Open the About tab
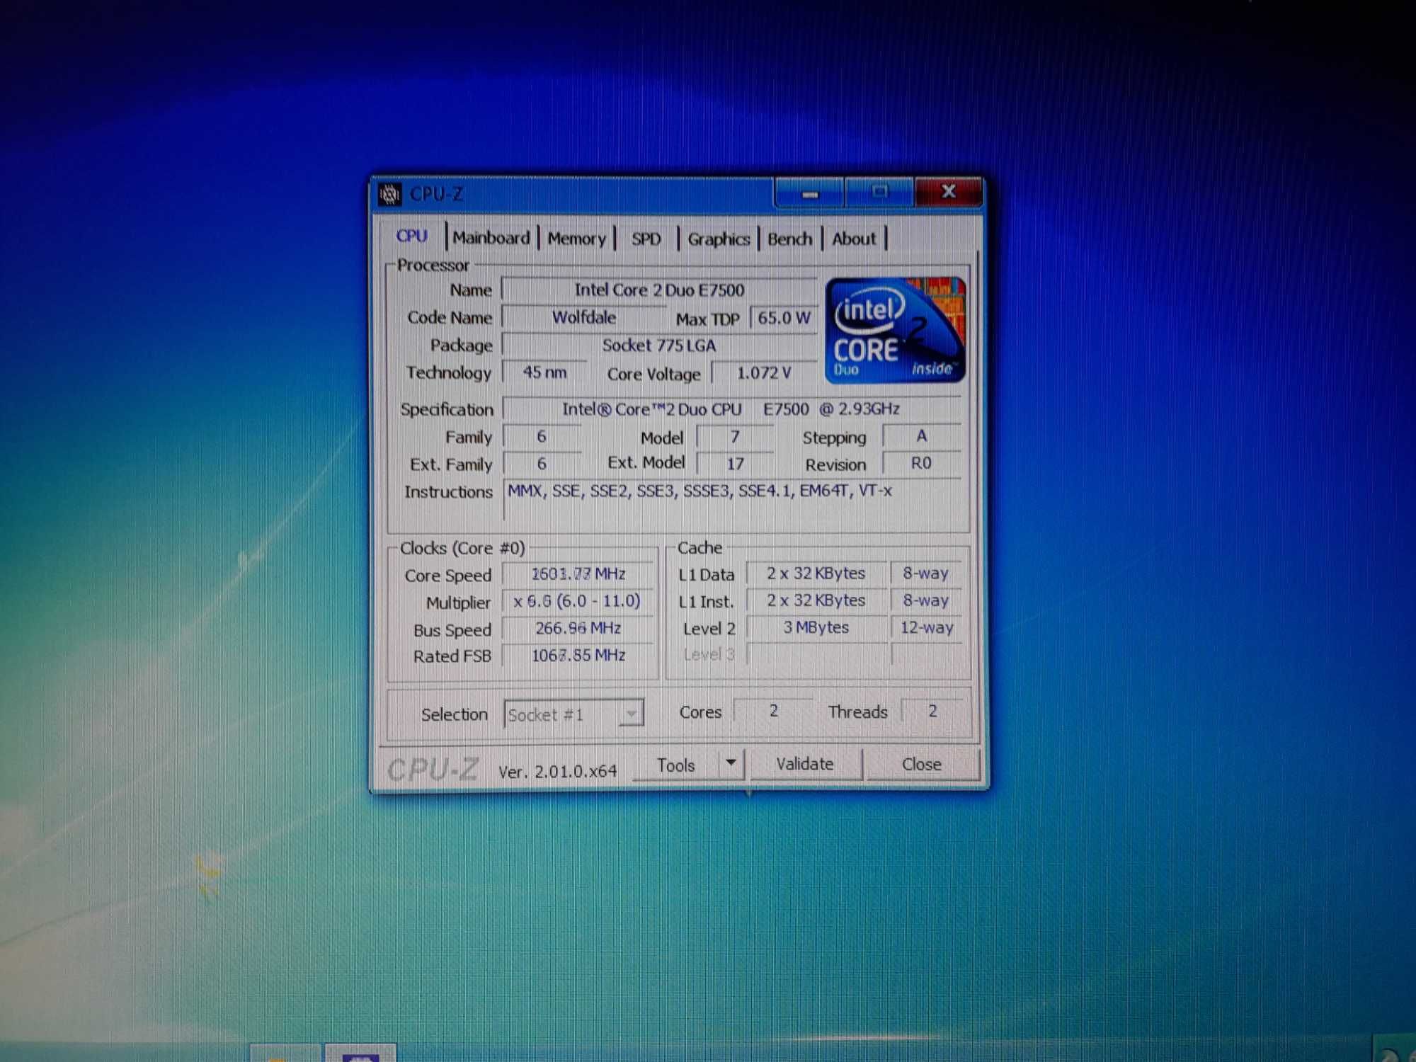Screen dimensions: 1416x1062 pos(854,239)
